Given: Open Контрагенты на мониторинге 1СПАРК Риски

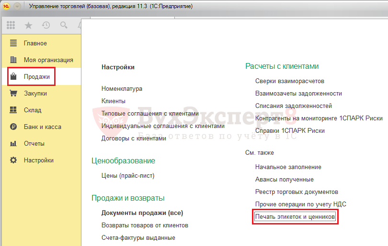Looking at the screenshot, I should pos(319,118).
